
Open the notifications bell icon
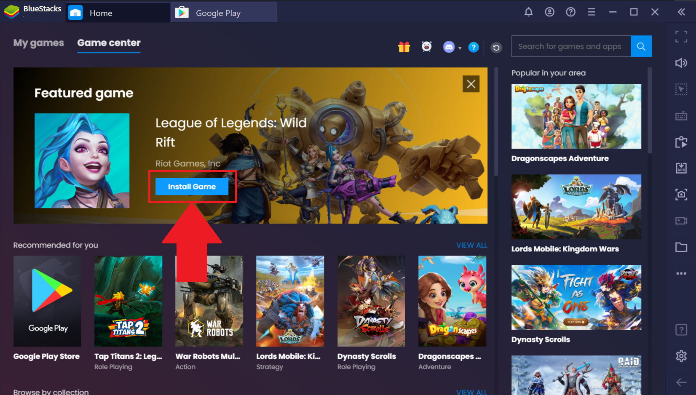(528, 12)
